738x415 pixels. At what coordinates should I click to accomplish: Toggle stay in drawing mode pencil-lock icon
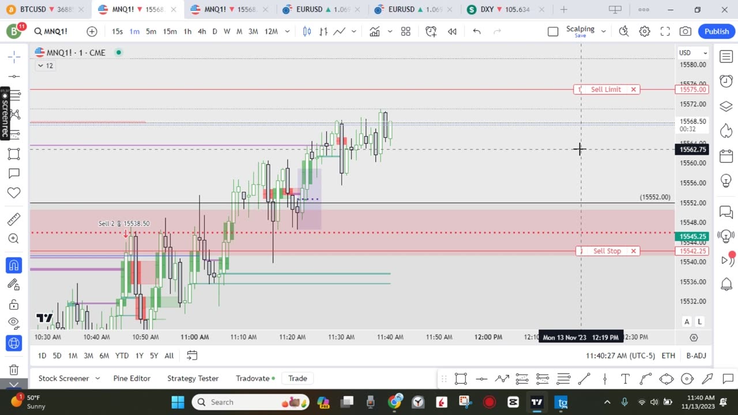pyautogui.click(x=14, y=284)
